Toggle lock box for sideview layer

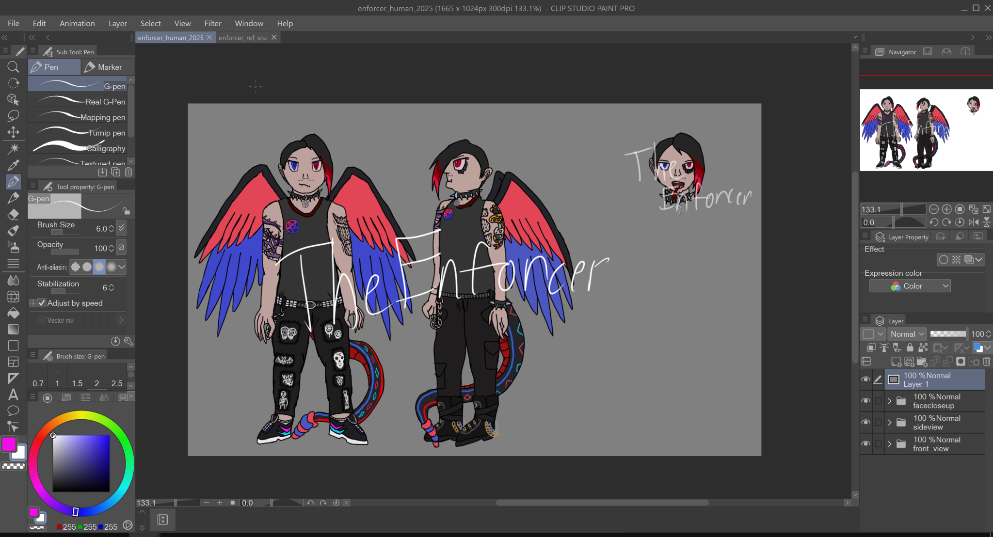878,422
